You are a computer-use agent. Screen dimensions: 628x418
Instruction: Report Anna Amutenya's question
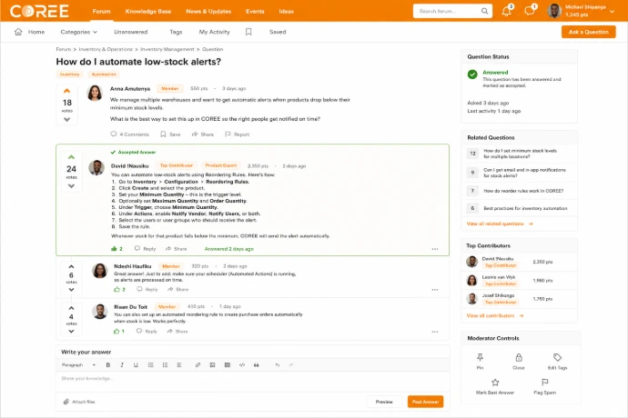coord(238,134)
